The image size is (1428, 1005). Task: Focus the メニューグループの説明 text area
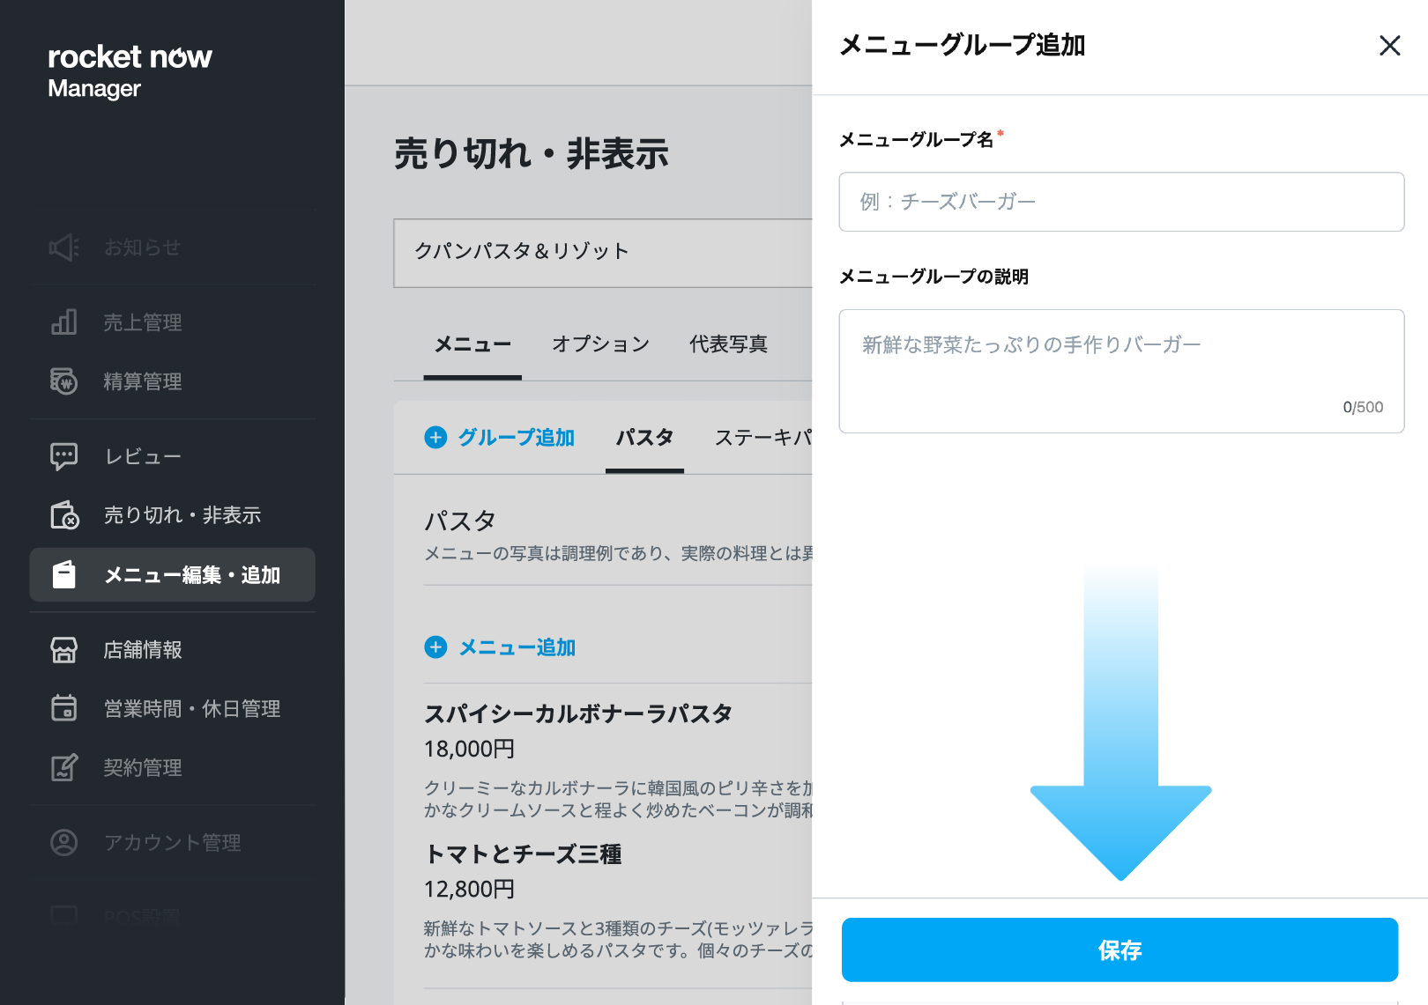pos(1121,371)
